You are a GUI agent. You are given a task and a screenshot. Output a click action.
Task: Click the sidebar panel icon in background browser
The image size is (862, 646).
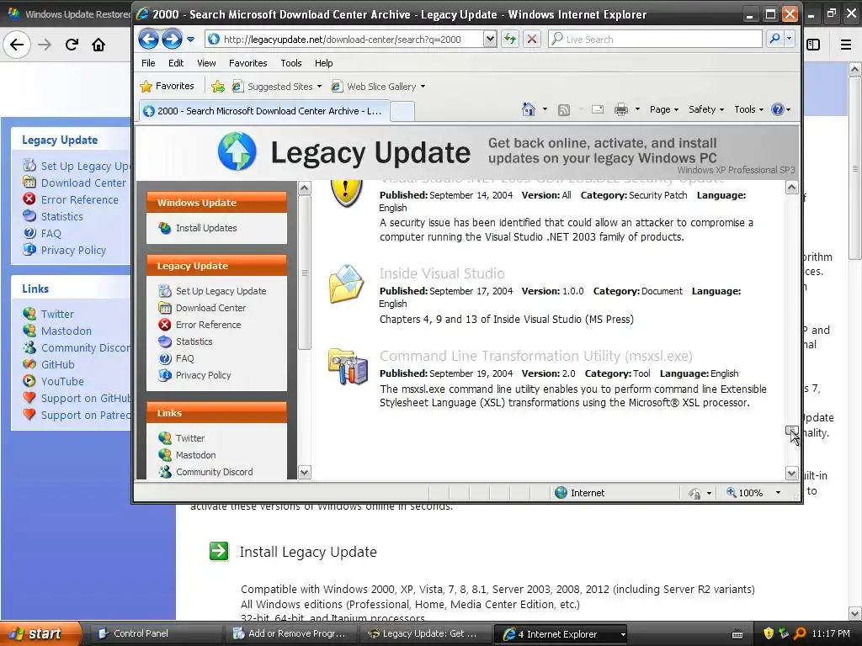[x=813, y=45]
